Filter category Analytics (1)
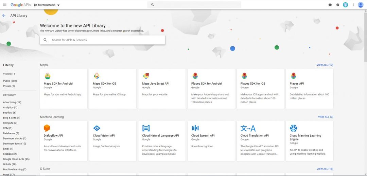The image size is (367, 176). click(10, 108)
